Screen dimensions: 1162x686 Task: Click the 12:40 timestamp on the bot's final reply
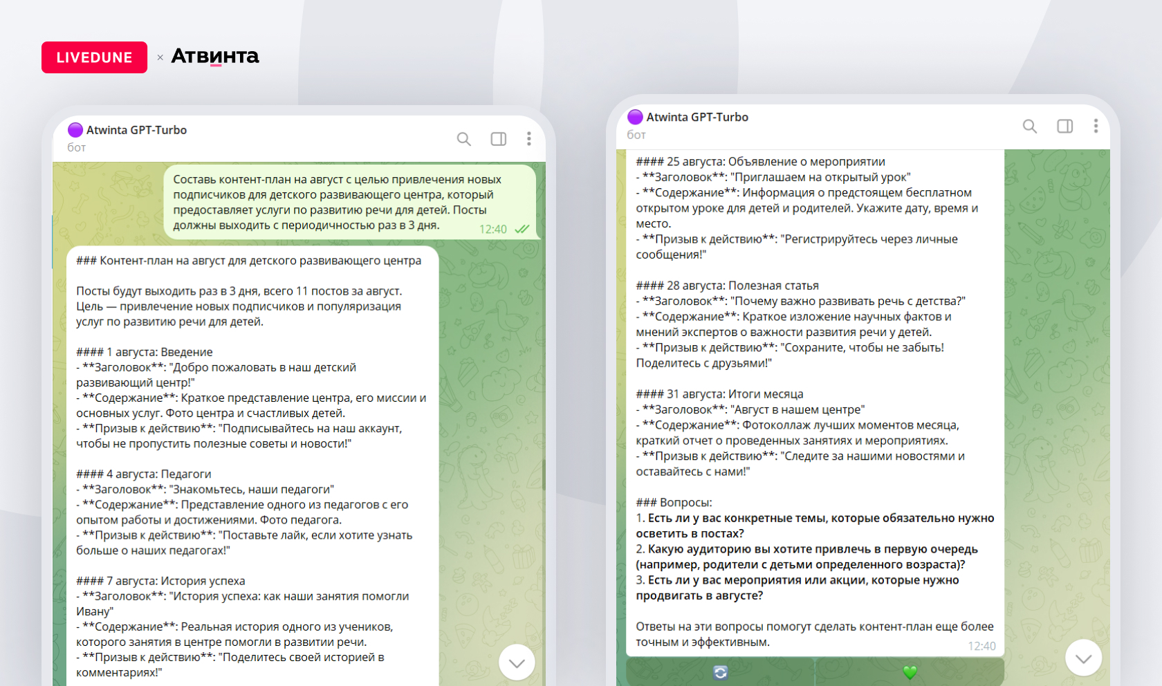[x=981, y=646]
